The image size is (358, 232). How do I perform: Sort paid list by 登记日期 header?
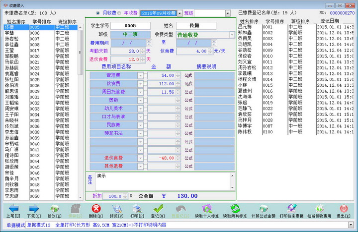pos(330,21)
